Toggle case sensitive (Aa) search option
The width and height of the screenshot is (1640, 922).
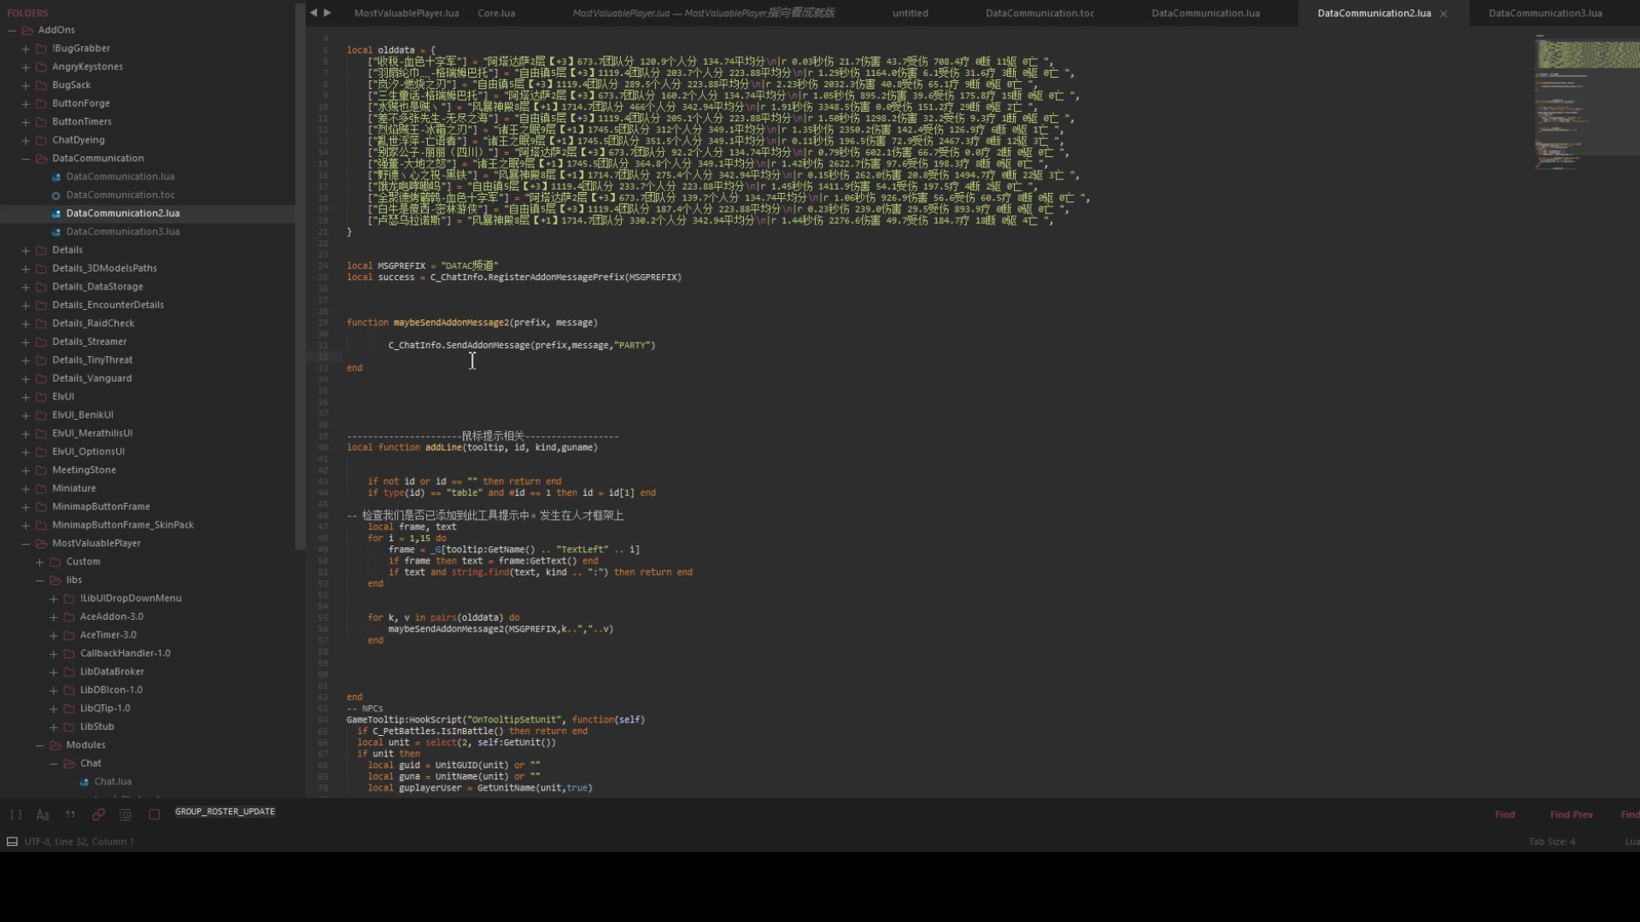(43, 814)
